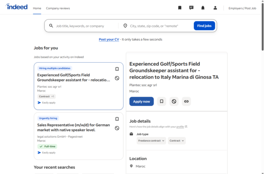This screenshot has width=264, height=174.
Task: Hide the Sales Representative job card
Action: [x=117, y=128]
